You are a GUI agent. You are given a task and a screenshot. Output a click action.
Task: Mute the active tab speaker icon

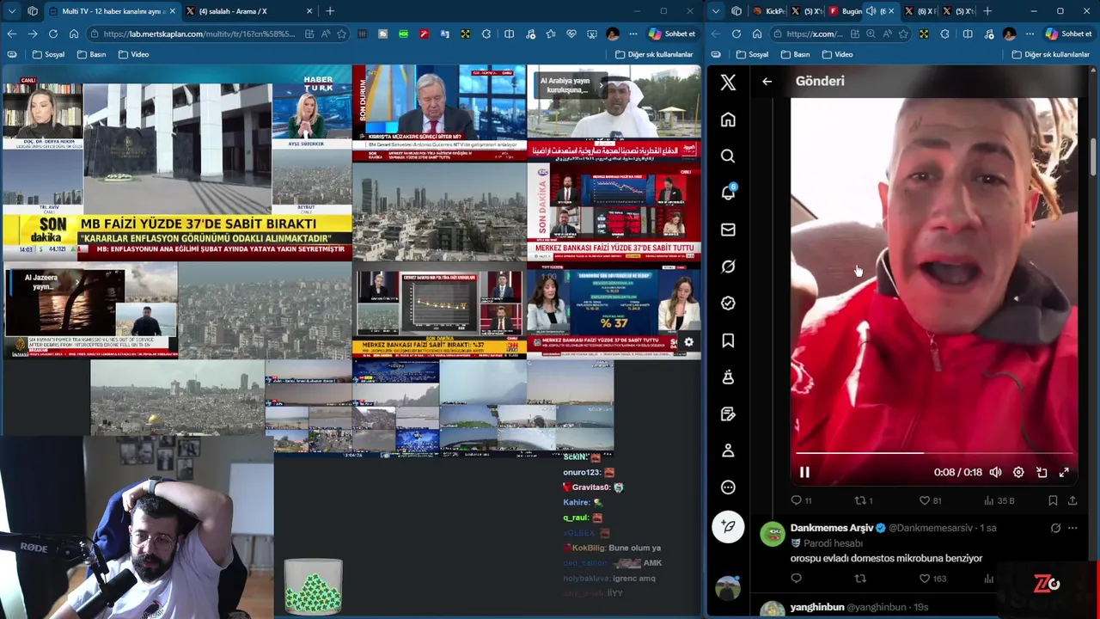tap(871, 11)
